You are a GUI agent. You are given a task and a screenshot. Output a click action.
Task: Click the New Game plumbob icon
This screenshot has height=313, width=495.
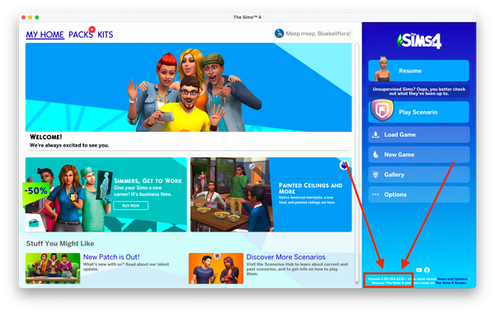[375, 155]
